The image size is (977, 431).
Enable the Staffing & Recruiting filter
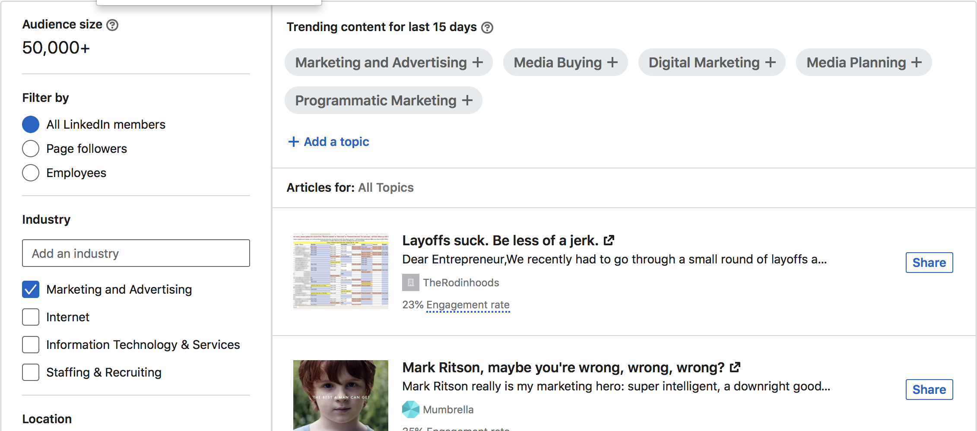click(x=31, y=372)
